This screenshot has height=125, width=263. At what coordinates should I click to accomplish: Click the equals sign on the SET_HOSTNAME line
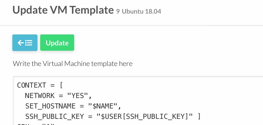[82, 106]
